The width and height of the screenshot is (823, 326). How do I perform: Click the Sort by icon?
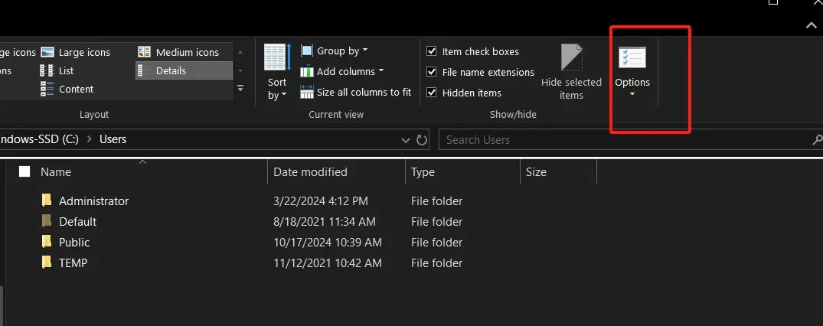[x=277, y=59]
